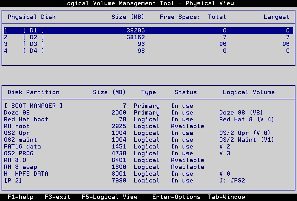Switch to Logical View via F5 hint
This screenshot has width=297, height=201.
[x=110, y=197]
